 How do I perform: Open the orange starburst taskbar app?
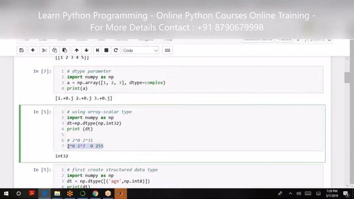(70, 193)
